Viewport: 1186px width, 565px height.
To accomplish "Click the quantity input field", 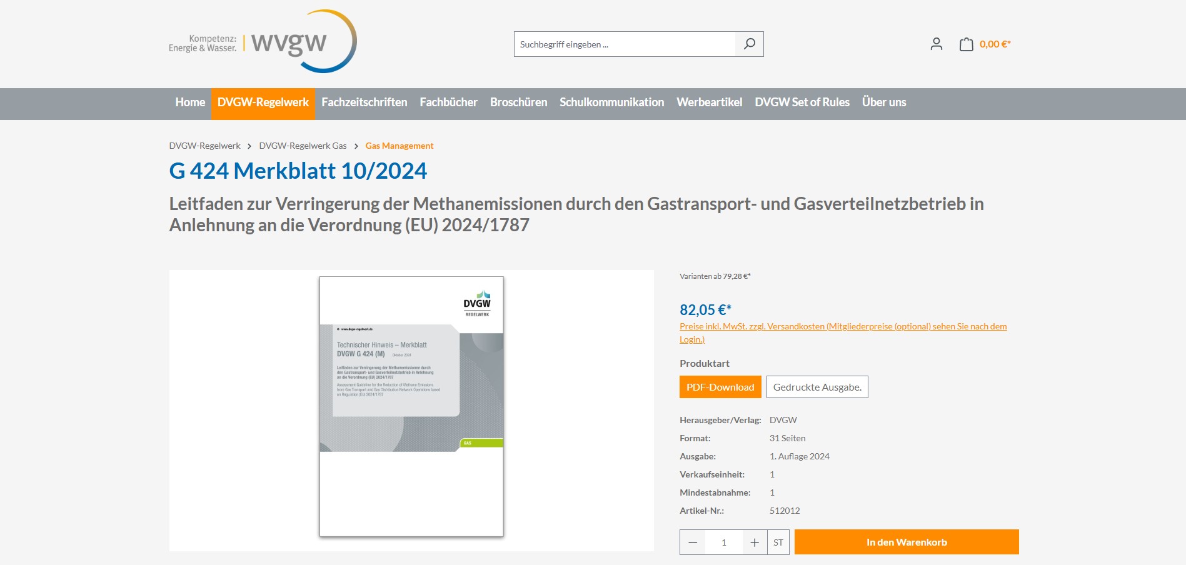I will click(x=724, y=542).
